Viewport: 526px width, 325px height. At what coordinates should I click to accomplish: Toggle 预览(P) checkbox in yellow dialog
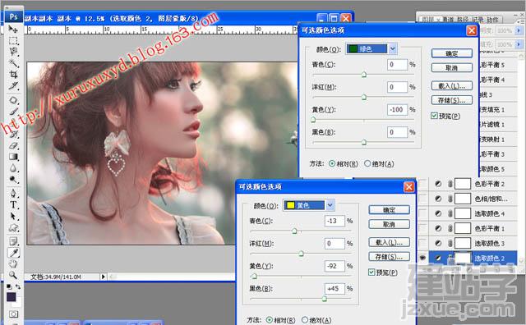[x=371, y=272]
